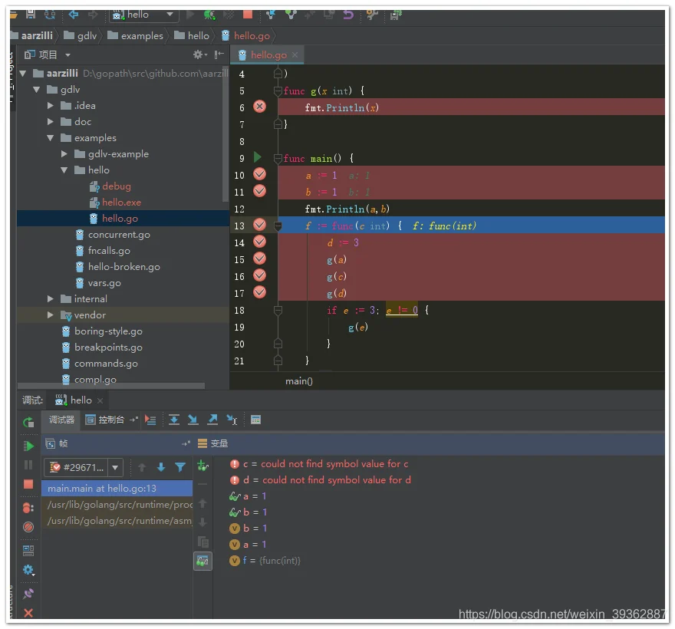Open concurrent.go from the project tree

coord(119,235)
